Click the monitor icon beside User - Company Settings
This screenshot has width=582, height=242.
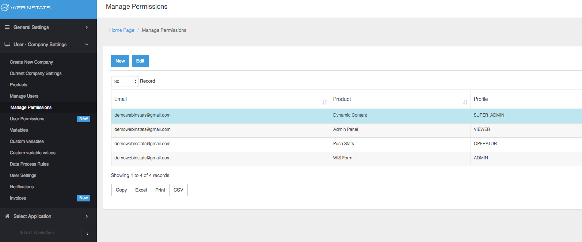pos(7,44)
